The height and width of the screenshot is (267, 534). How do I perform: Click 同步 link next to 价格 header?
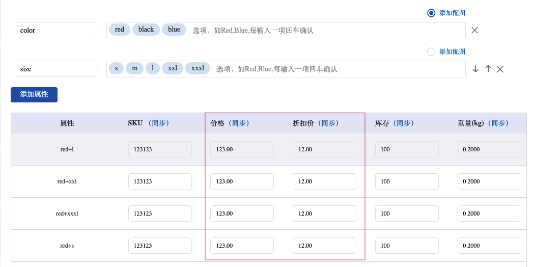pyautogui.click(x=238, y=123)
